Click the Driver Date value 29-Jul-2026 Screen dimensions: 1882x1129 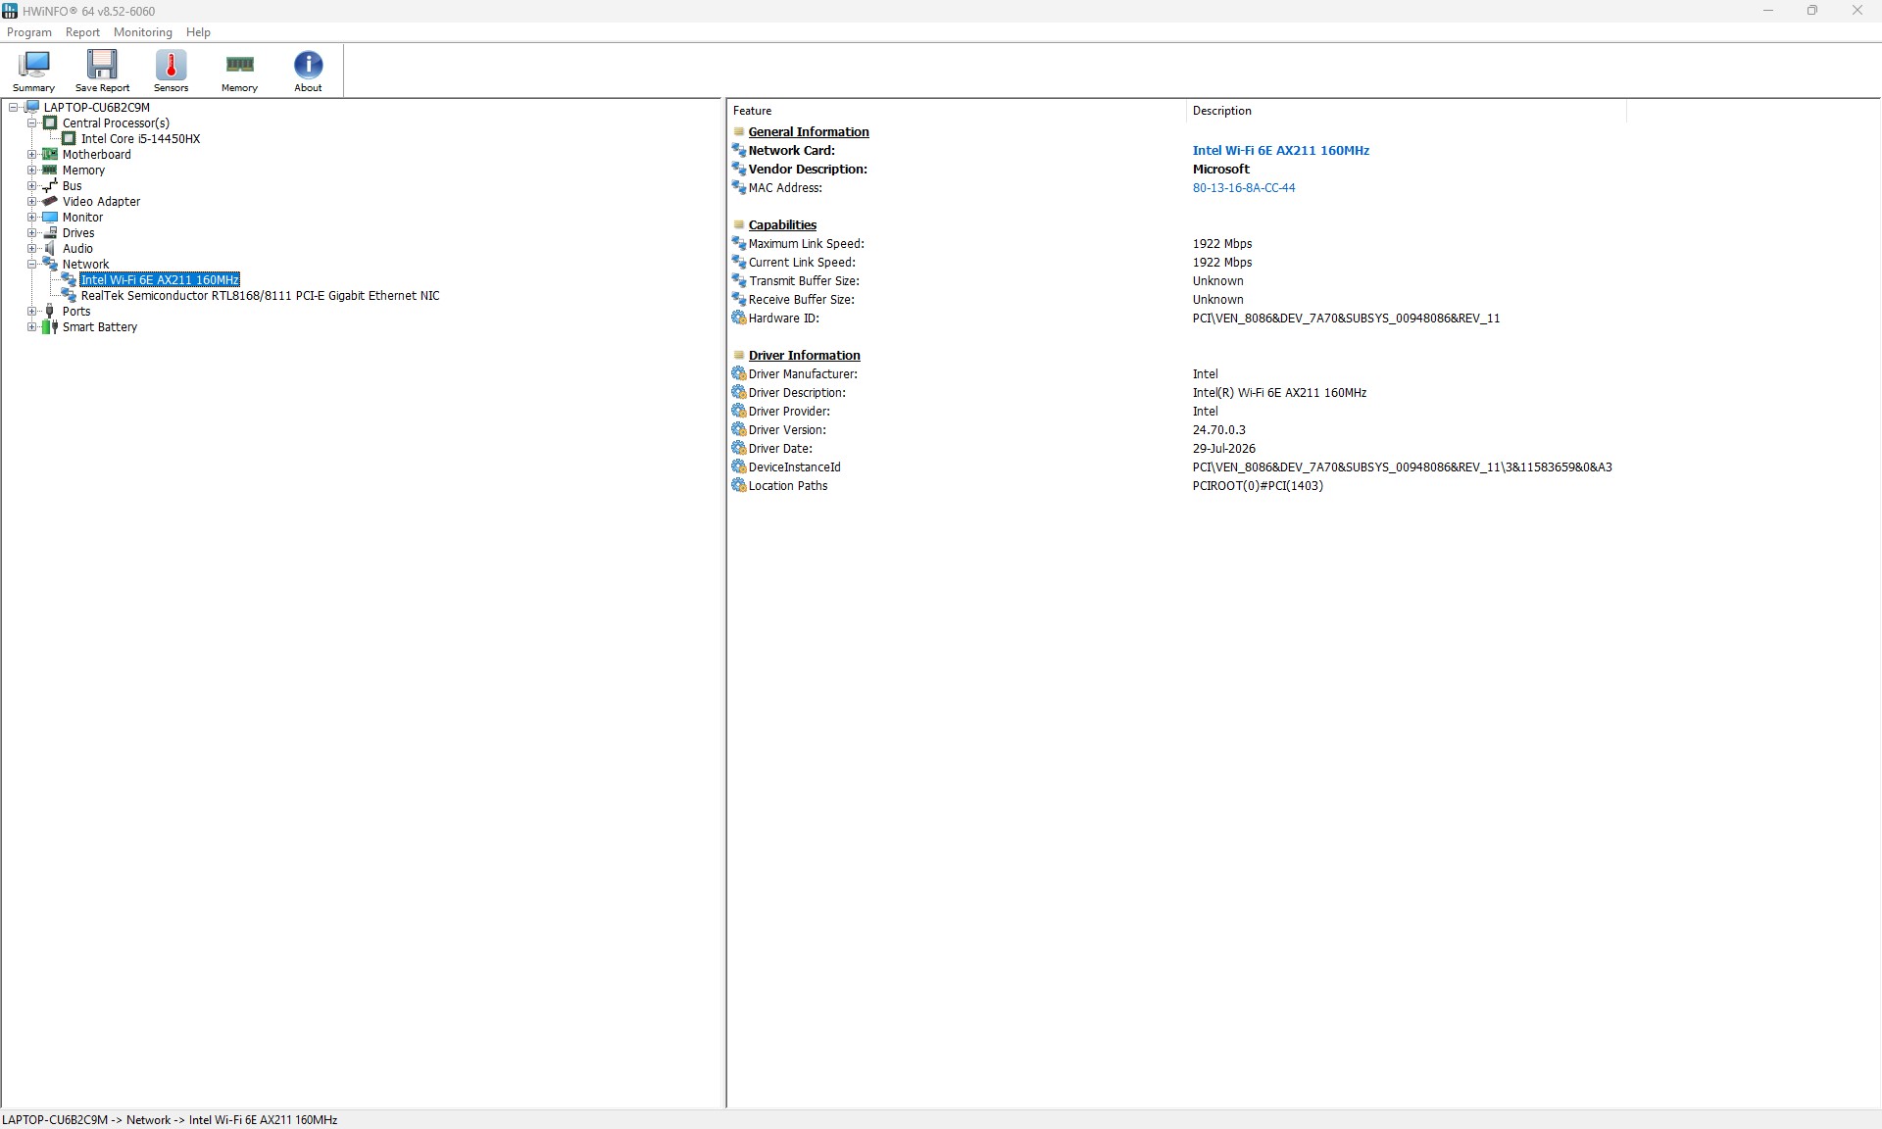click(1223, 448)
